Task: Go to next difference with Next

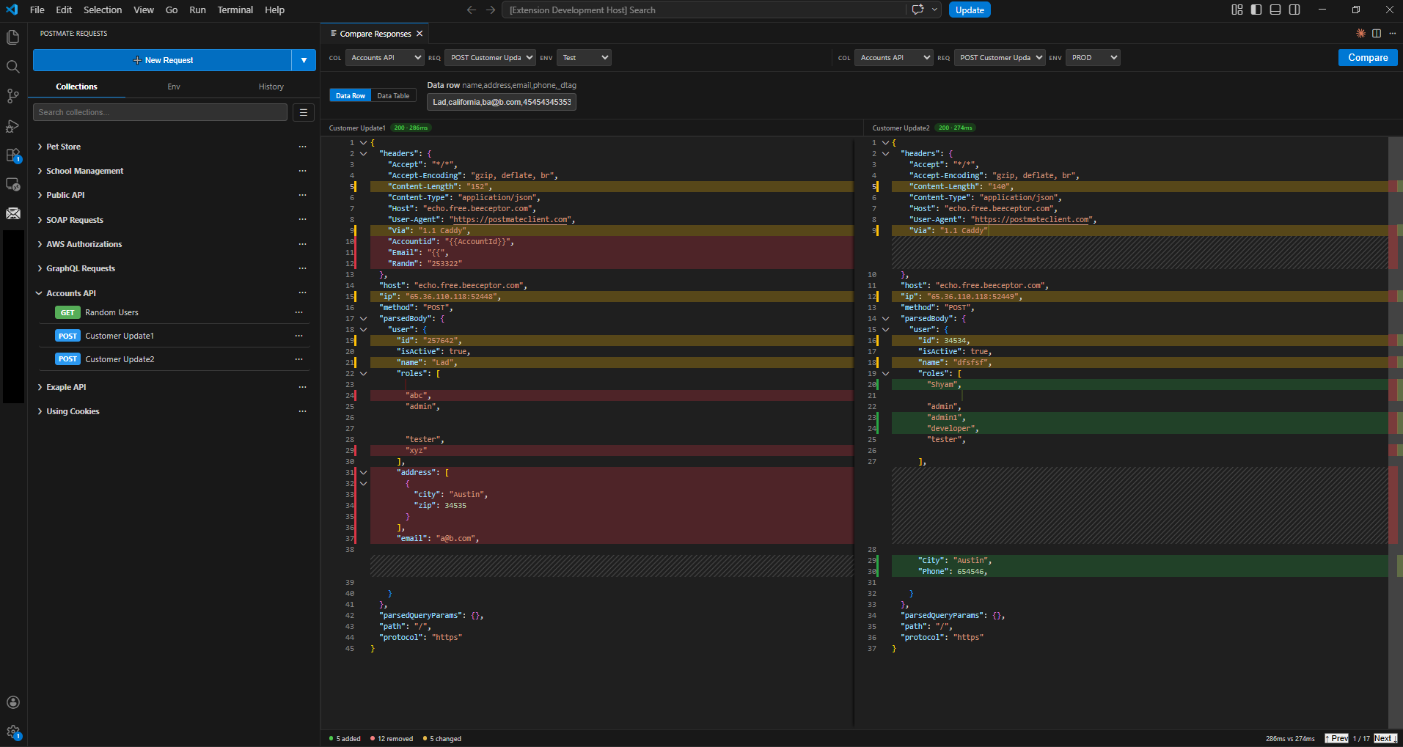Action: pos(1385,738)
